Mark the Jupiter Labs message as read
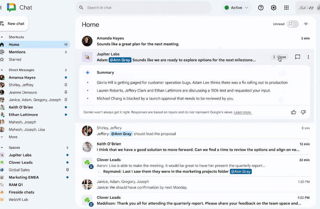 [x=298, y=57]
